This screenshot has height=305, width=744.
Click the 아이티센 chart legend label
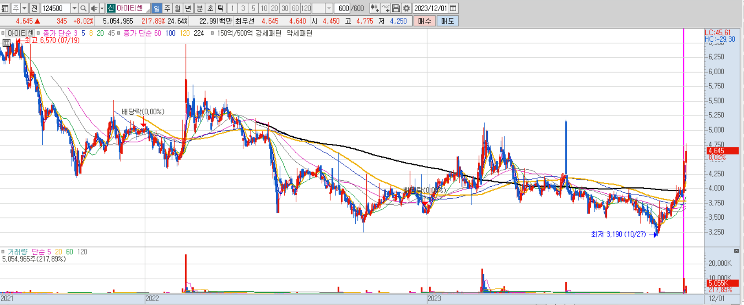pos(20,33)
